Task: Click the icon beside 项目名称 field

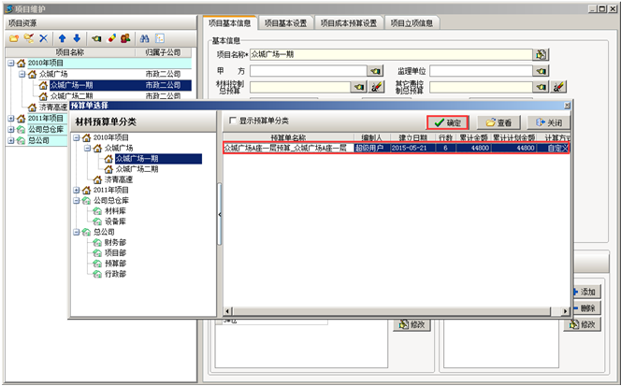Action: point(541,55)
